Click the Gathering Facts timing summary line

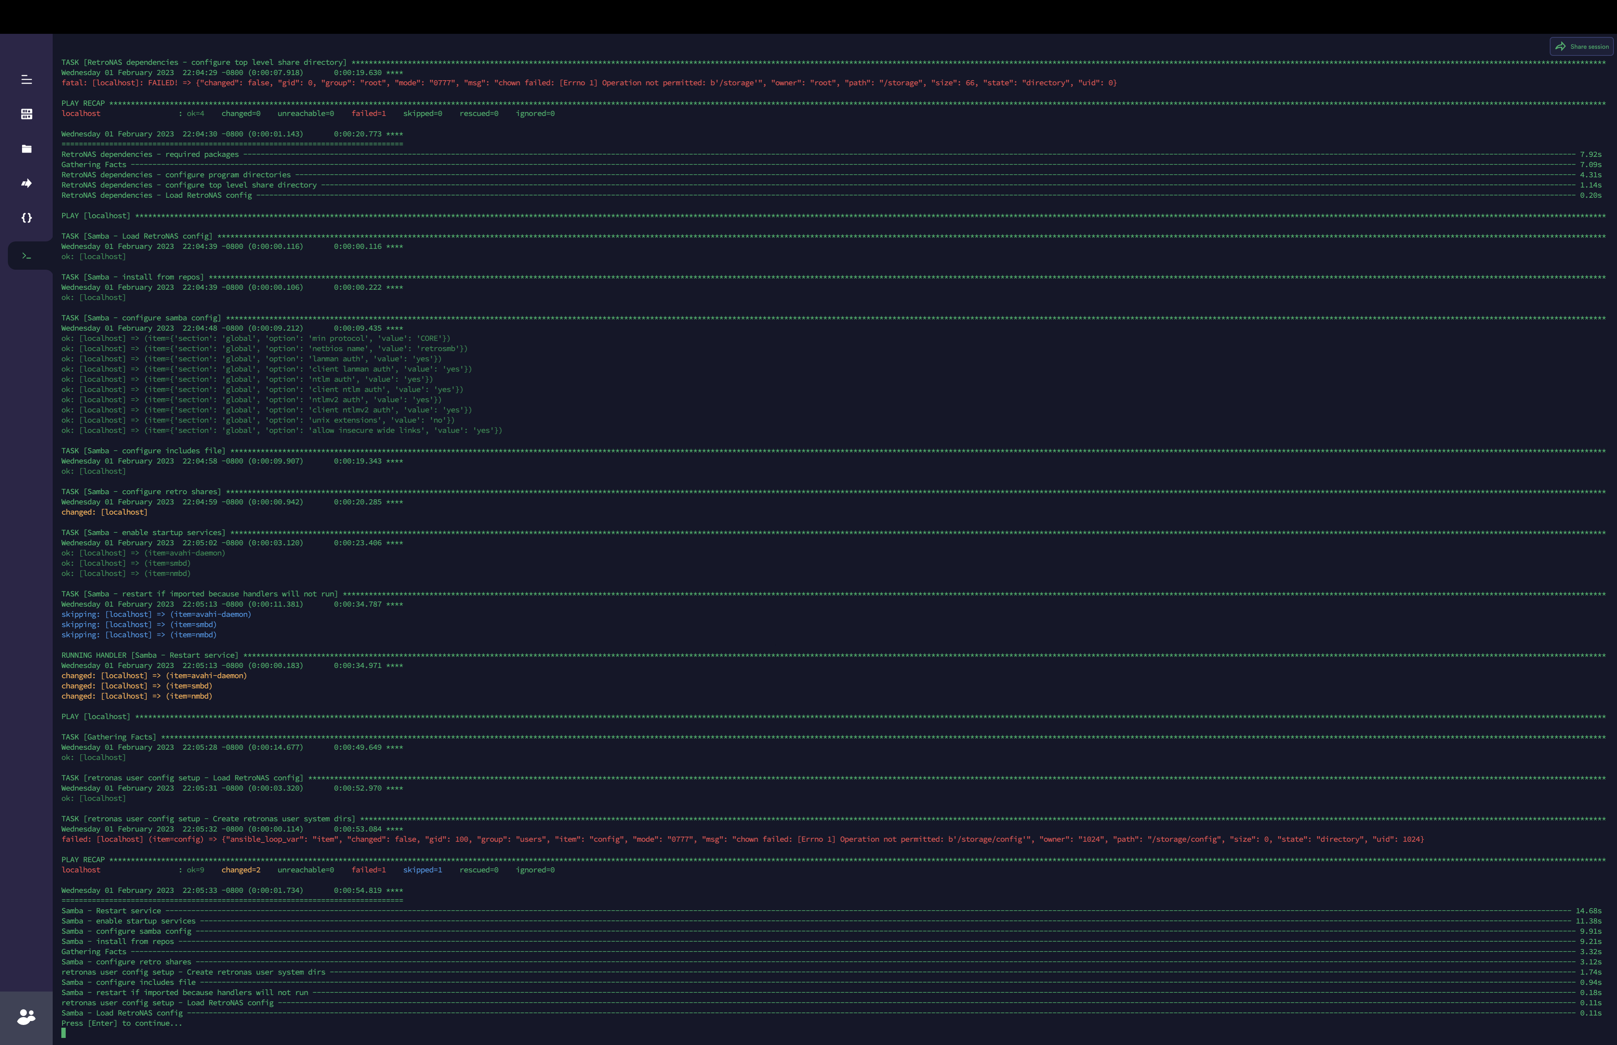coord(95,951)
